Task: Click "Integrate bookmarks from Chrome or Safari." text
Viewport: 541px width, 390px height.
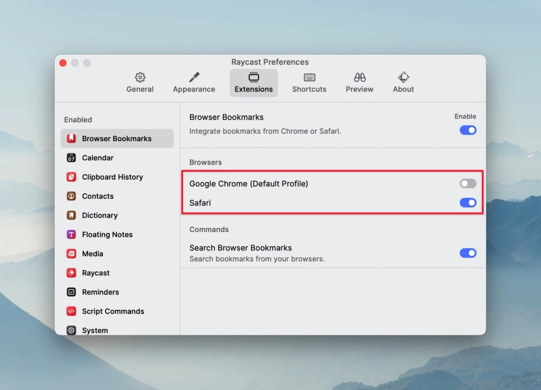Action: pos(265,131)
